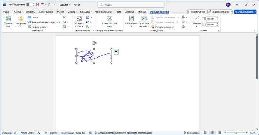Viewport: 259px width, 135px height.
Task: Switch to the Макет tab
Action: click(60, 12)
